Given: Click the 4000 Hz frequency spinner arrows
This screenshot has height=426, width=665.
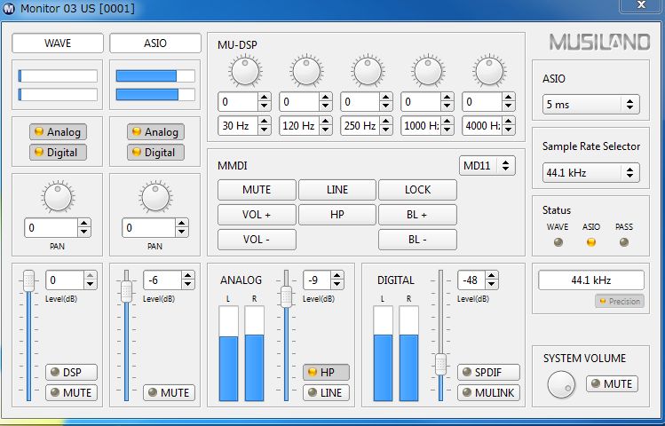Looking at the screenshot, I should (x=508, y=125).
